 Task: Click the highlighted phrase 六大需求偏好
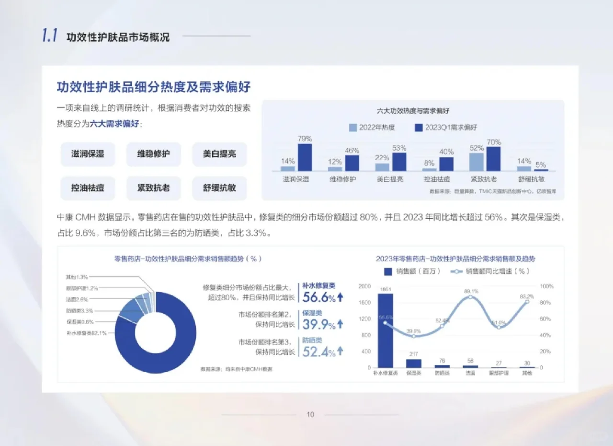[x=114, y=123]
